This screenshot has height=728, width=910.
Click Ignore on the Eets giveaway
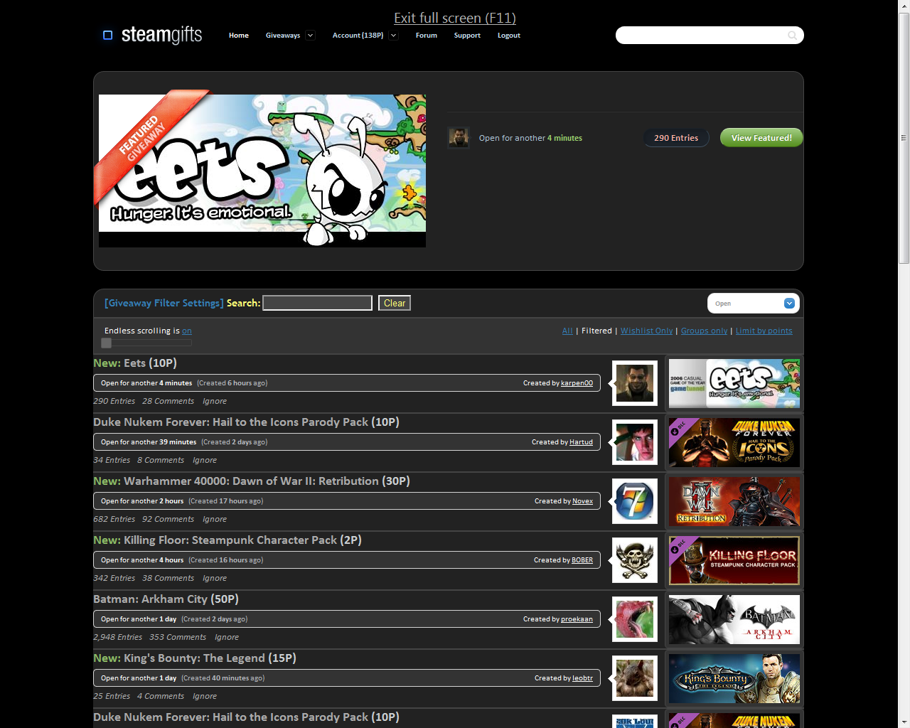215,402
